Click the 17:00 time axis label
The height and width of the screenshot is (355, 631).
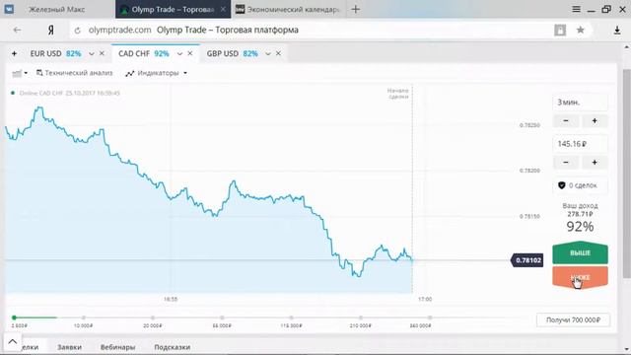(x=425, y=299)
